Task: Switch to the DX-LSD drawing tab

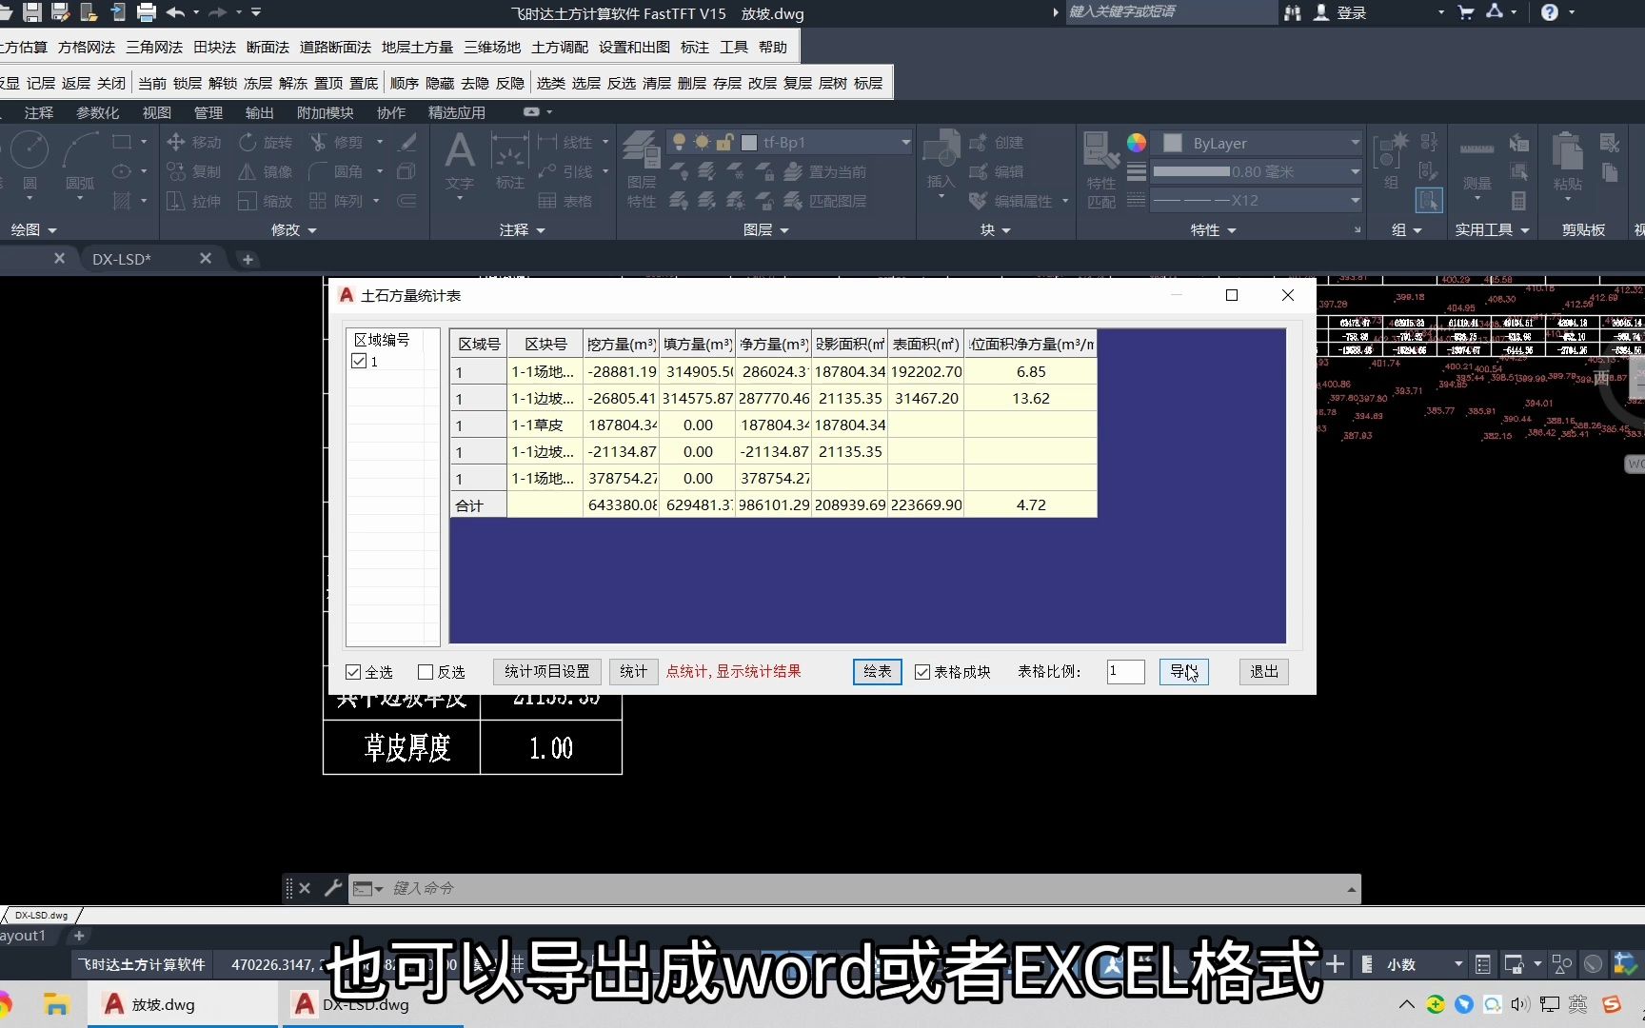Action: click(122, 258)
